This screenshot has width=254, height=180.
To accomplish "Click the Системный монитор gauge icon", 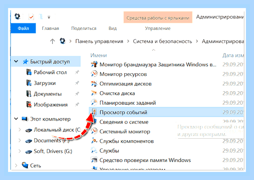I will click(94, 131).
